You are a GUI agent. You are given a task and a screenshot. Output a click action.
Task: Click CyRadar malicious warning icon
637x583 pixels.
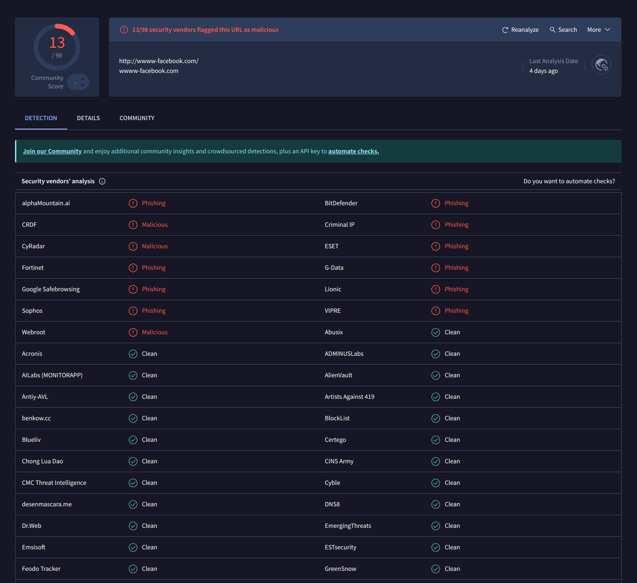pyautogui.click(x=133, y=246)
